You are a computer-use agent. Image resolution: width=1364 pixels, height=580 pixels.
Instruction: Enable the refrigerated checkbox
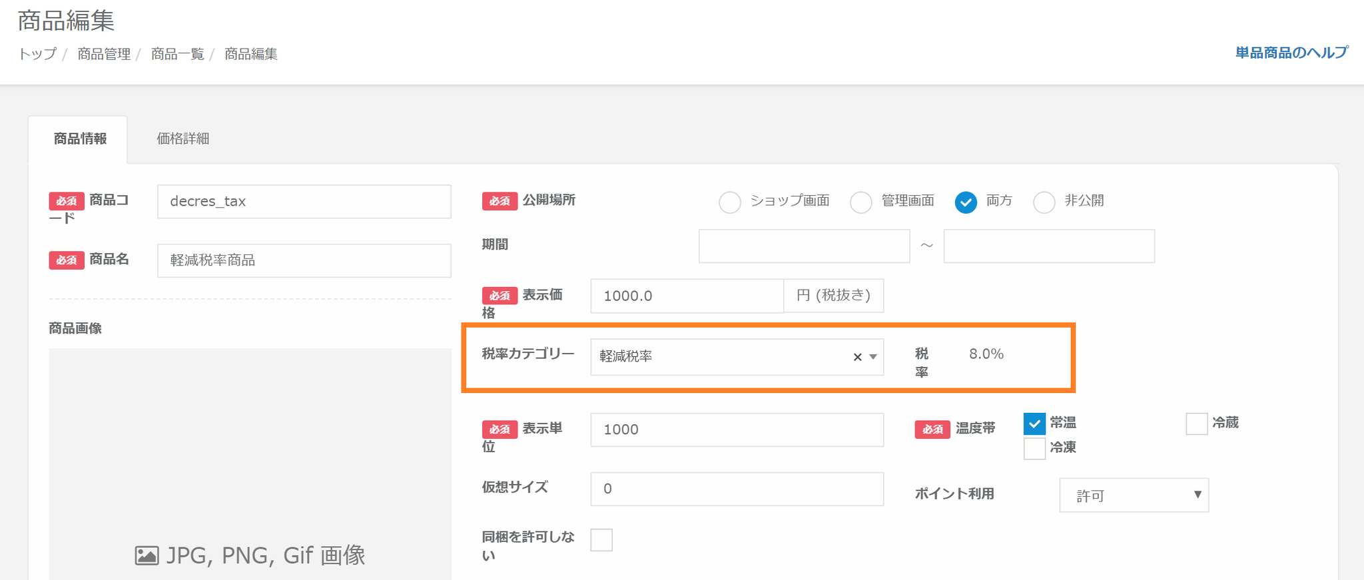coord(1196,424)
